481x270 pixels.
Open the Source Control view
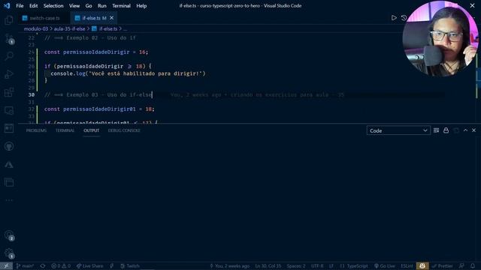(9, 38)
